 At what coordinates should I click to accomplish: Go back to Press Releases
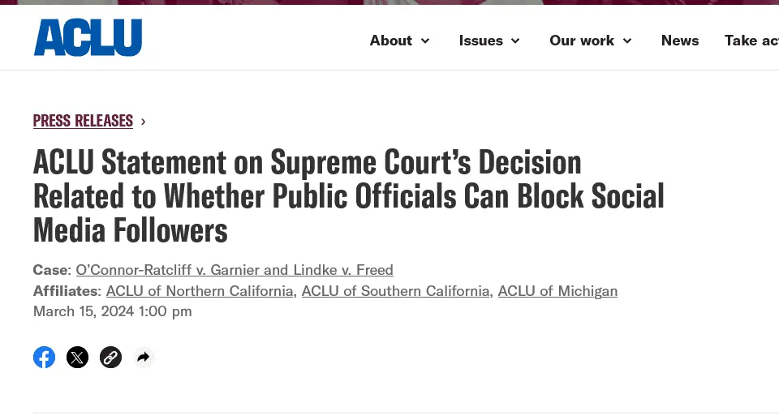83,121
